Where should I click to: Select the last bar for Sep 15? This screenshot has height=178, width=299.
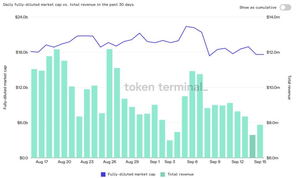pyautogui.click(x=260, y=141)
